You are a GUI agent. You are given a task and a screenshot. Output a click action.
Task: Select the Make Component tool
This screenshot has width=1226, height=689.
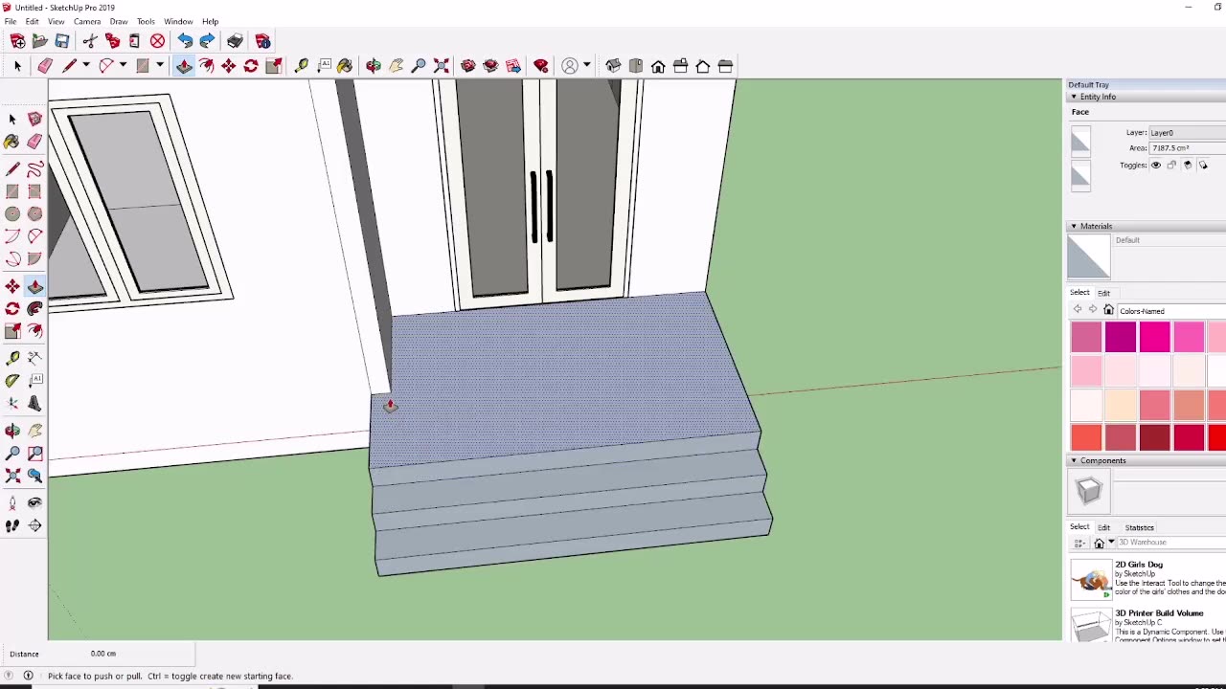(x=34, y=119)
